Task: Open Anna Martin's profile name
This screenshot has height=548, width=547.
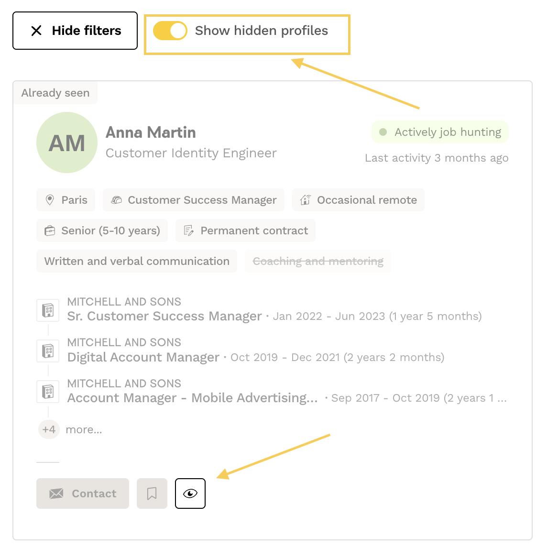Action: 151,132
